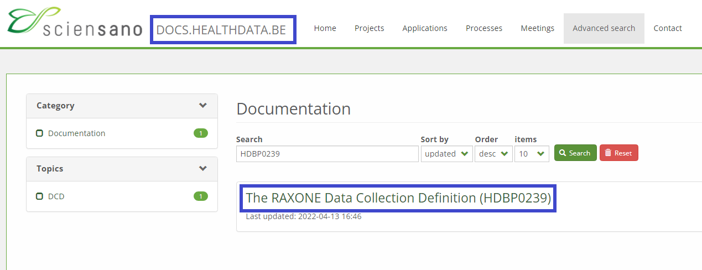This screenshot has height=270, width=702.
Task: Go to the Home menu item
Action: pyautogui.click(x=325, y=28)
